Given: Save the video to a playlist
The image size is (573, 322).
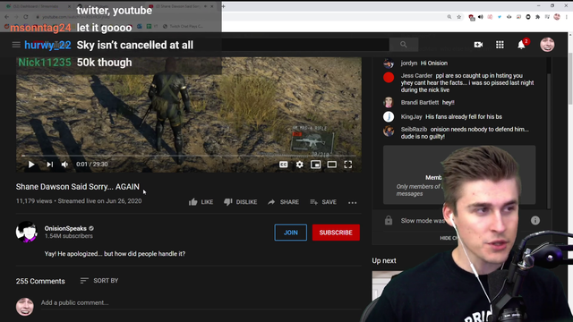Looking at the screenshot, I should coord(323,202).
